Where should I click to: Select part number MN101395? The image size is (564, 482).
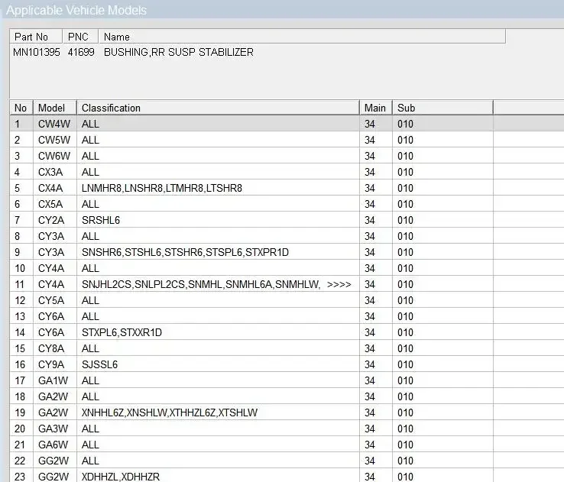[x=37, y=52]
